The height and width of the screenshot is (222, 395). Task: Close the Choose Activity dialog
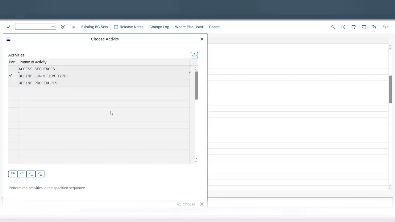tap(202, 39)
